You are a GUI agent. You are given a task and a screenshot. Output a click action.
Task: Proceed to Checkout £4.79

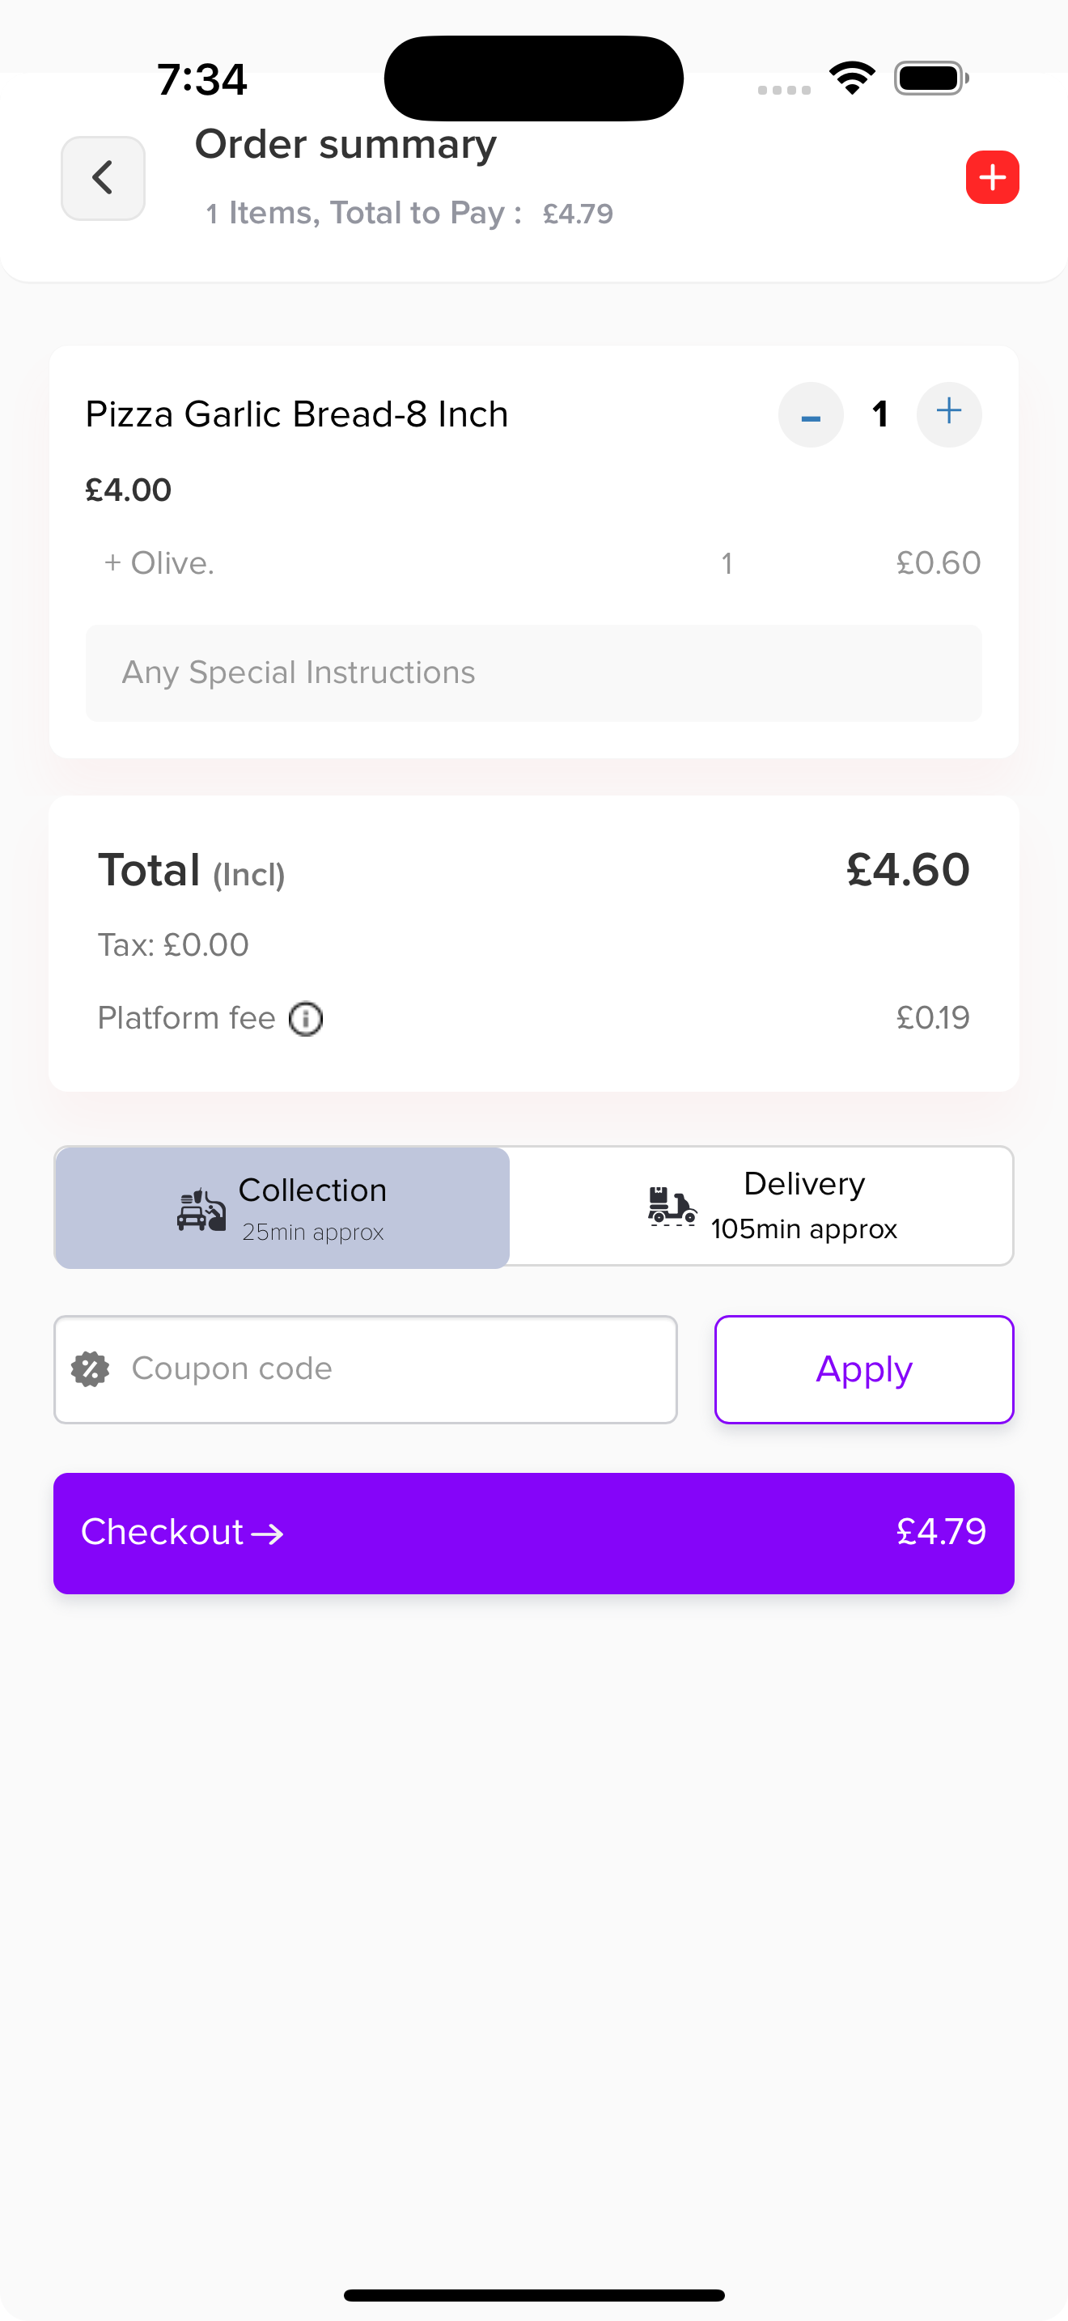[534, 1534]
